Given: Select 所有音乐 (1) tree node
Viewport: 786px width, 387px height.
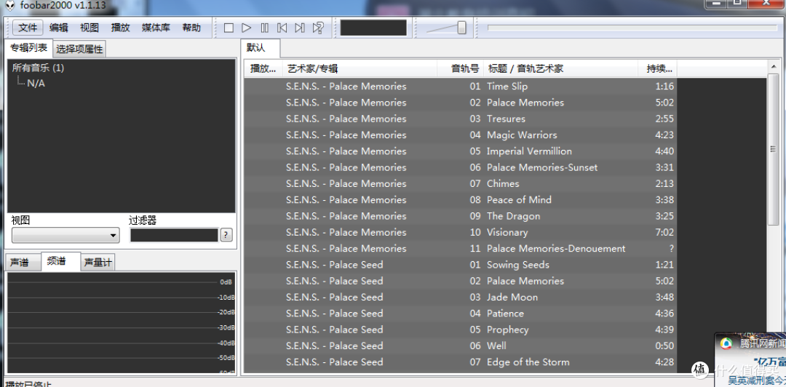Looking at the screenshot, I should click(38, 68).
